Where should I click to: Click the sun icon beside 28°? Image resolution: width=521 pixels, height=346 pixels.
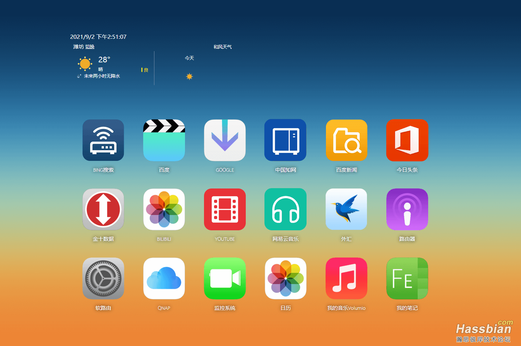(85, 64)
